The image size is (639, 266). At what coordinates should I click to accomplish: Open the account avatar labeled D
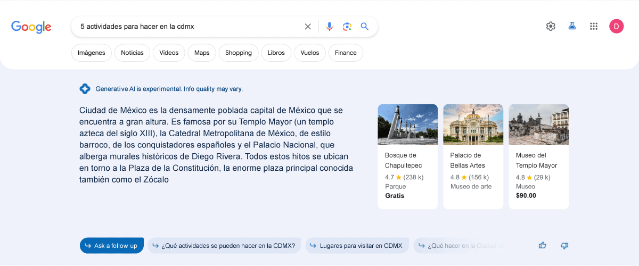click(x=617, y=26)
